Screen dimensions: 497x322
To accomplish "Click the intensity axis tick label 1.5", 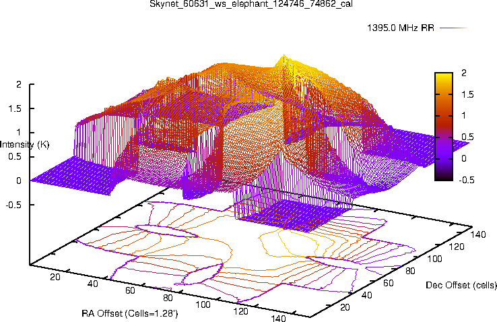I will tap(15, 108).
